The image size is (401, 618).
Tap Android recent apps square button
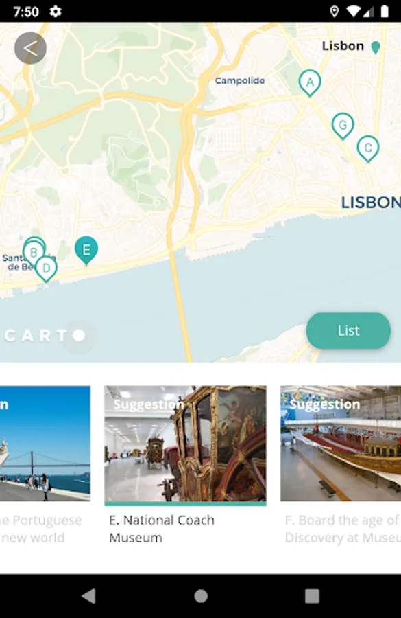(312, 596)
